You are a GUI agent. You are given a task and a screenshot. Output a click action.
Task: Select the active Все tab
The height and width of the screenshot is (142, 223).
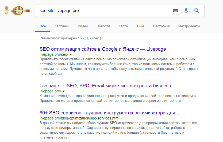pos(43,26)
